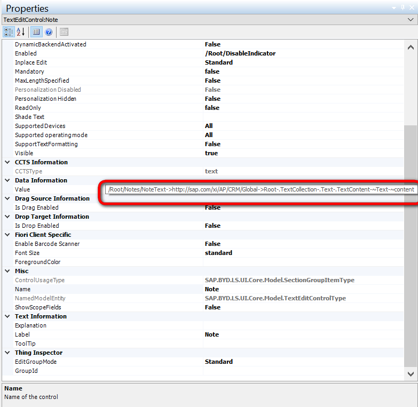
Task: Select the ControlUsageType property
Action: [x=40, y=280]
